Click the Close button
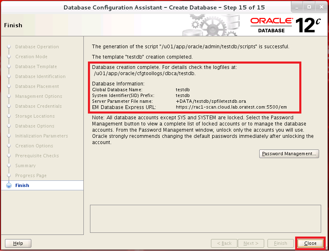The image size is (329, 251). pos(310,243)
